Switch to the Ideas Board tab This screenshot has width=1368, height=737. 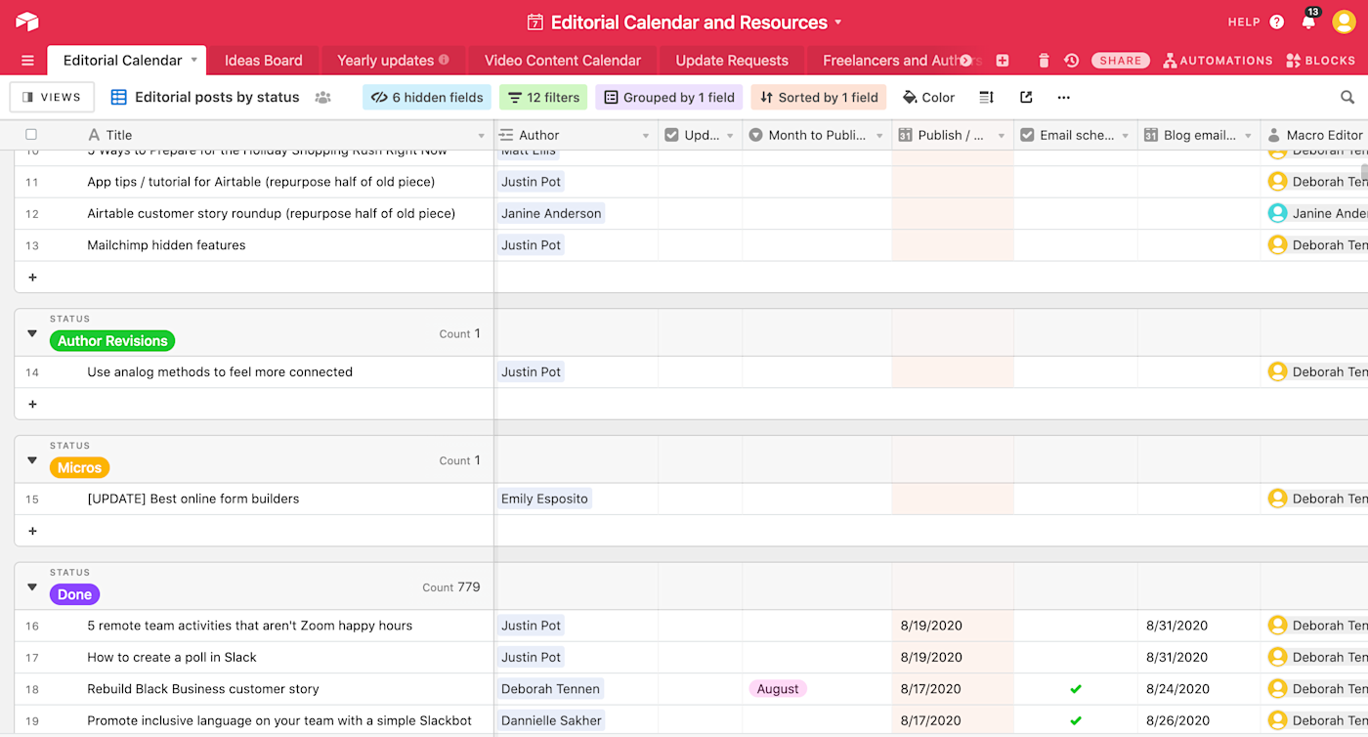[x=264, y=61]
